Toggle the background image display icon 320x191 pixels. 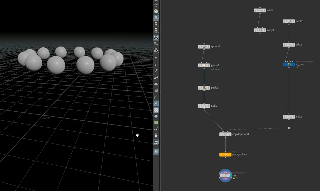156,142
